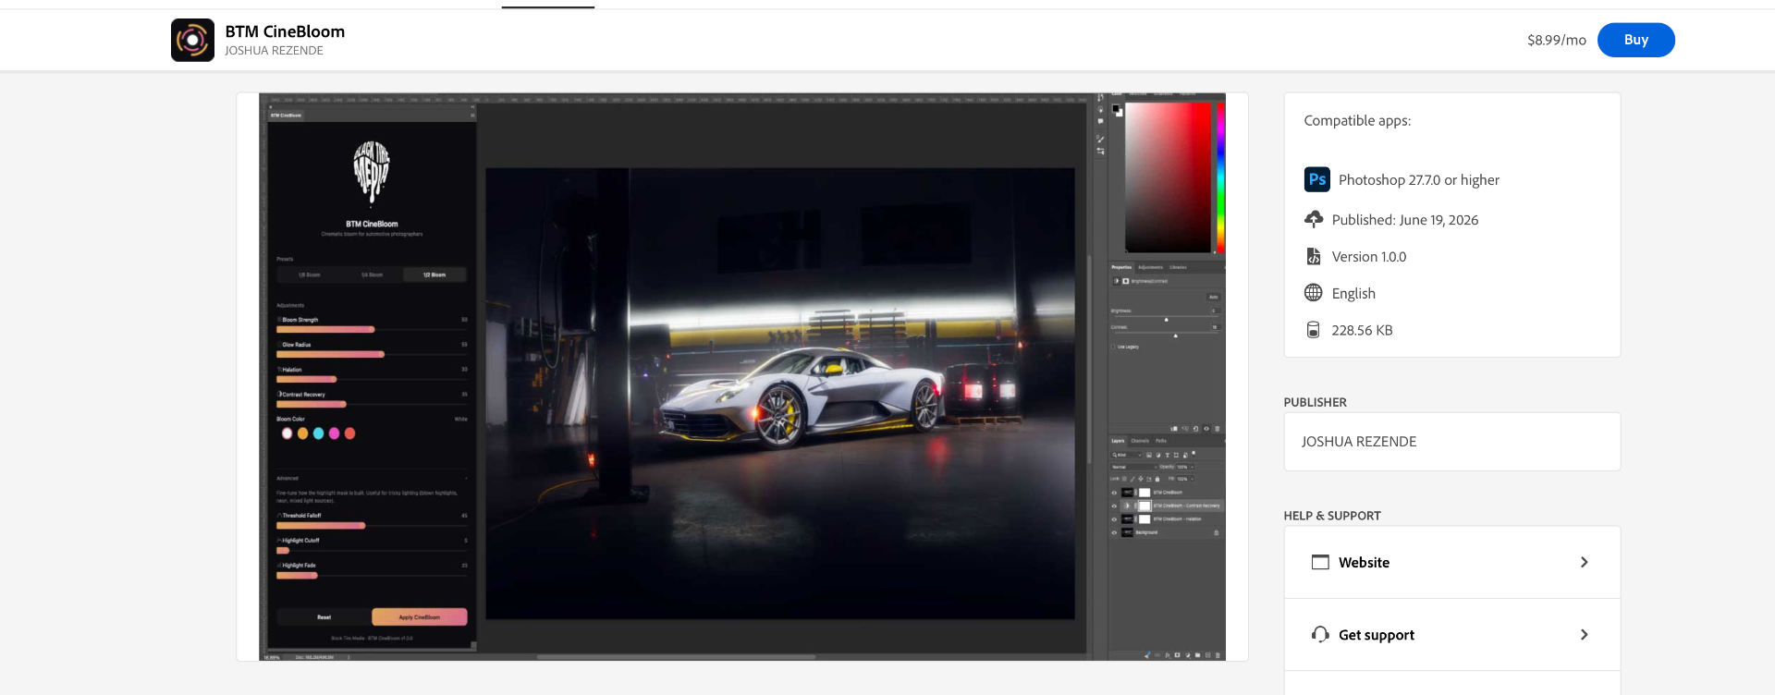Open the Photoshop plugin screenshot preview
Viewport: 1775px width, 695px height.
click(742, 376)
